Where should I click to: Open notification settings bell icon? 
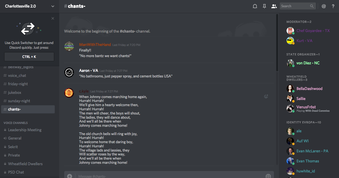tap(255, 6)
